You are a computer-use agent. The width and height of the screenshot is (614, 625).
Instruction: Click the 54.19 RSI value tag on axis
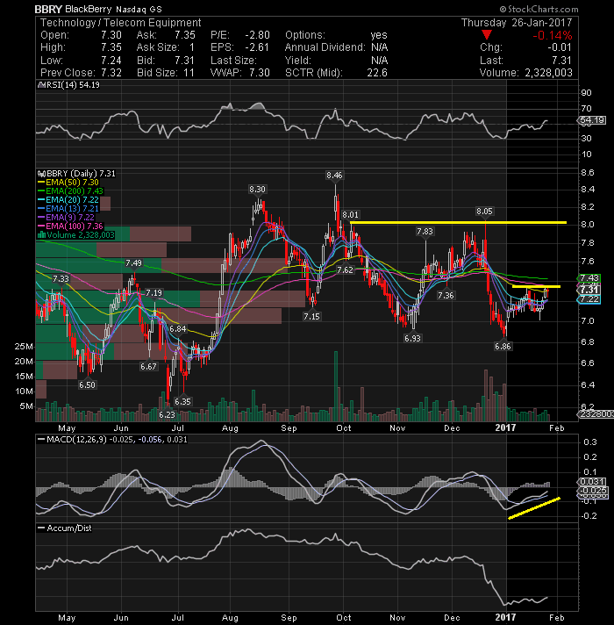click(x=592, y=120)
